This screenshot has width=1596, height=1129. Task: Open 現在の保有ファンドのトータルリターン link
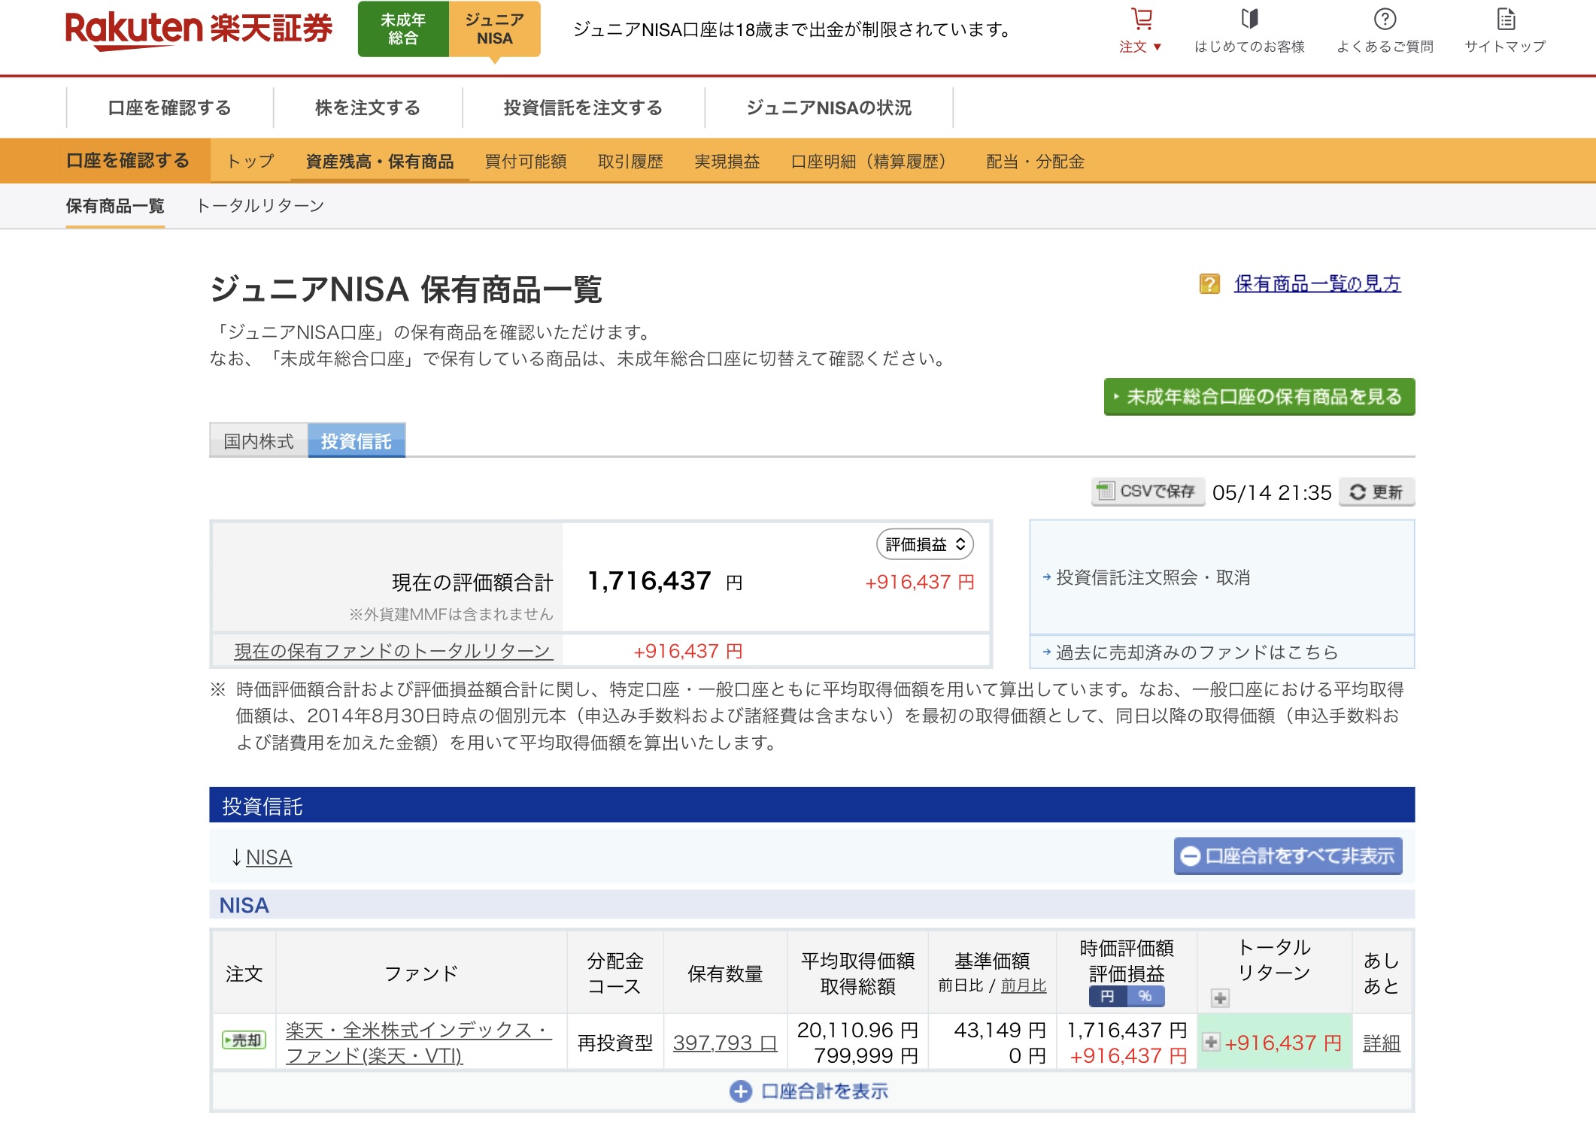(x=393, y=651)
